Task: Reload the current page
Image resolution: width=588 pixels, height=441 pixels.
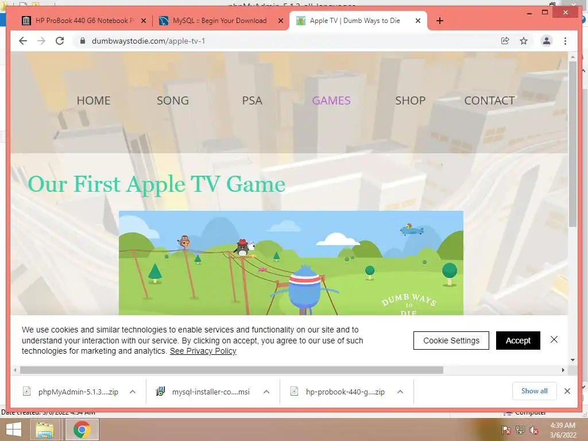Action: tap(60, 41)
